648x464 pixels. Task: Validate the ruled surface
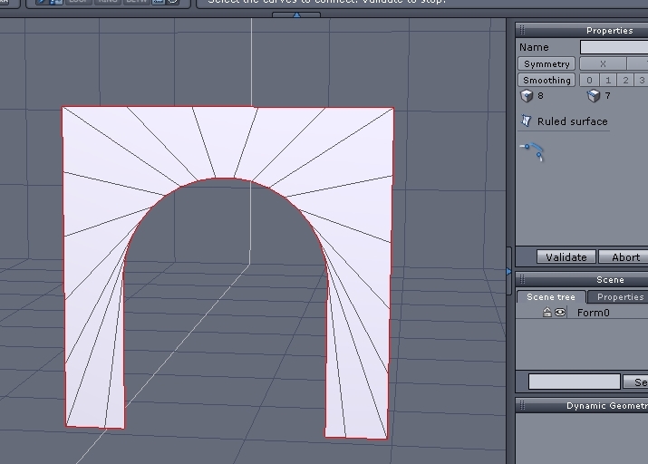(566, 257)
